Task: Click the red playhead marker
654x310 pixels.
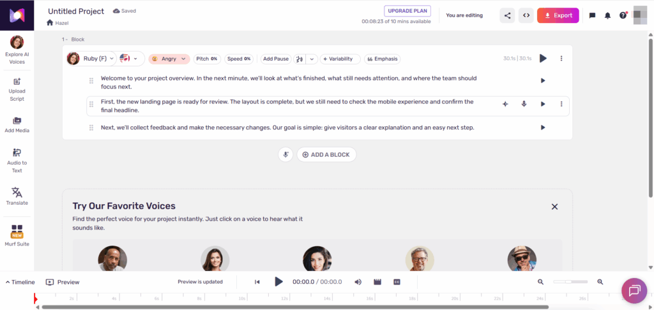Action: (x=36, y=299)
